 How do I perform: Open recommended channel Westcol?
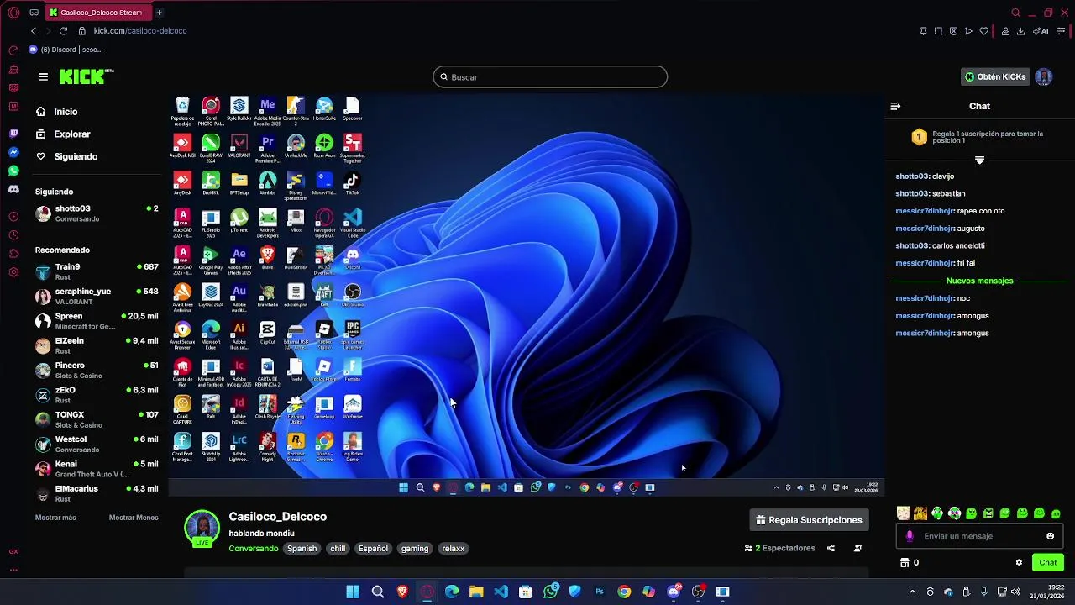(96, 444)
